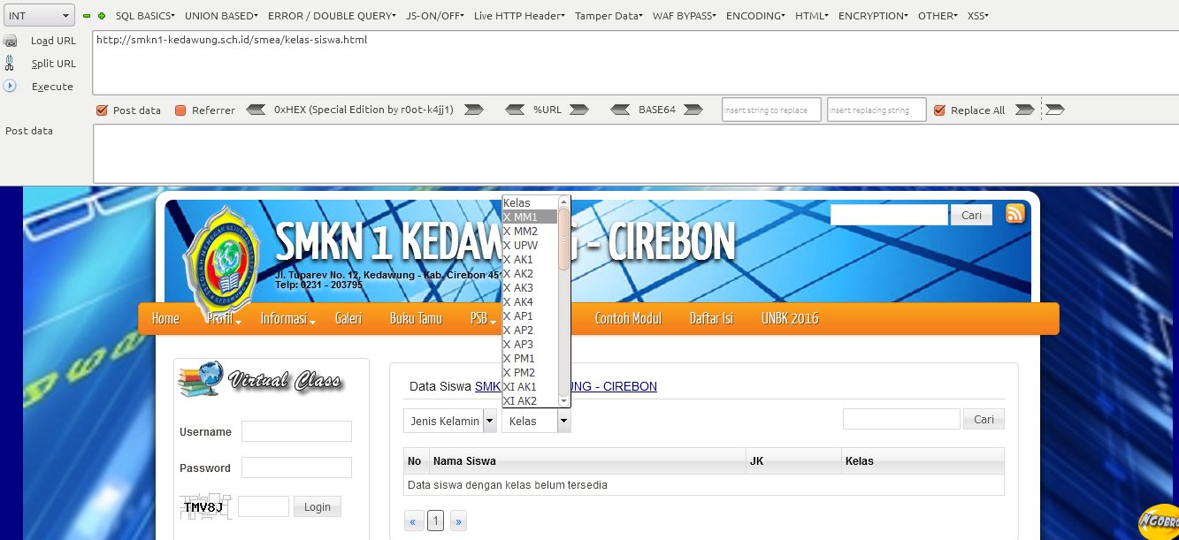Click the Cari button in header
The image size is (1179, 540).
(971, 215)
